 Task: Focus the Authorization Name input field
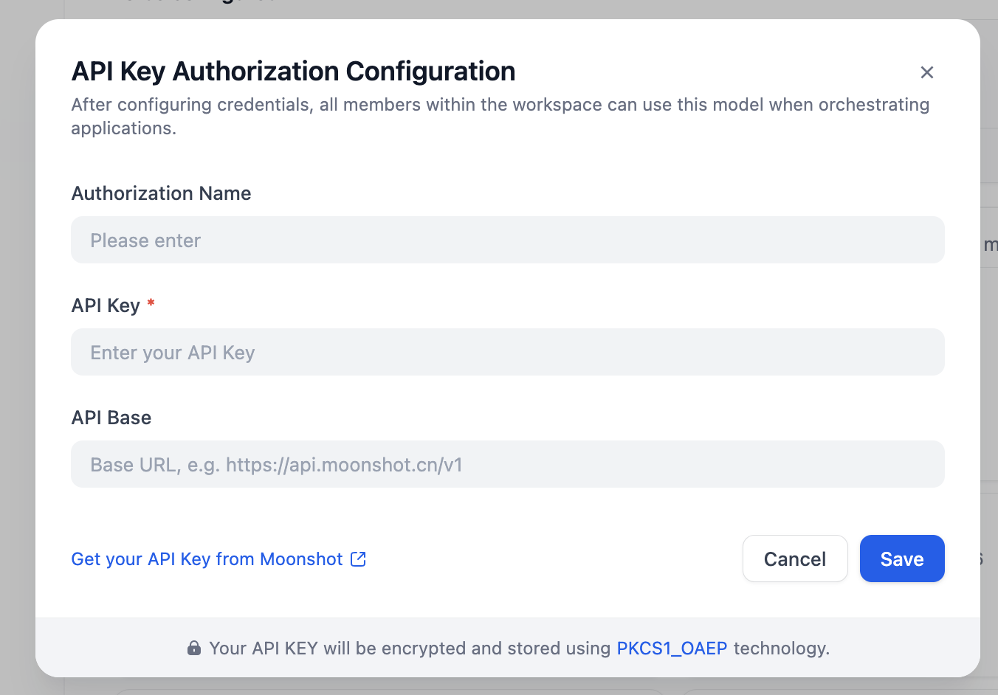507,241
